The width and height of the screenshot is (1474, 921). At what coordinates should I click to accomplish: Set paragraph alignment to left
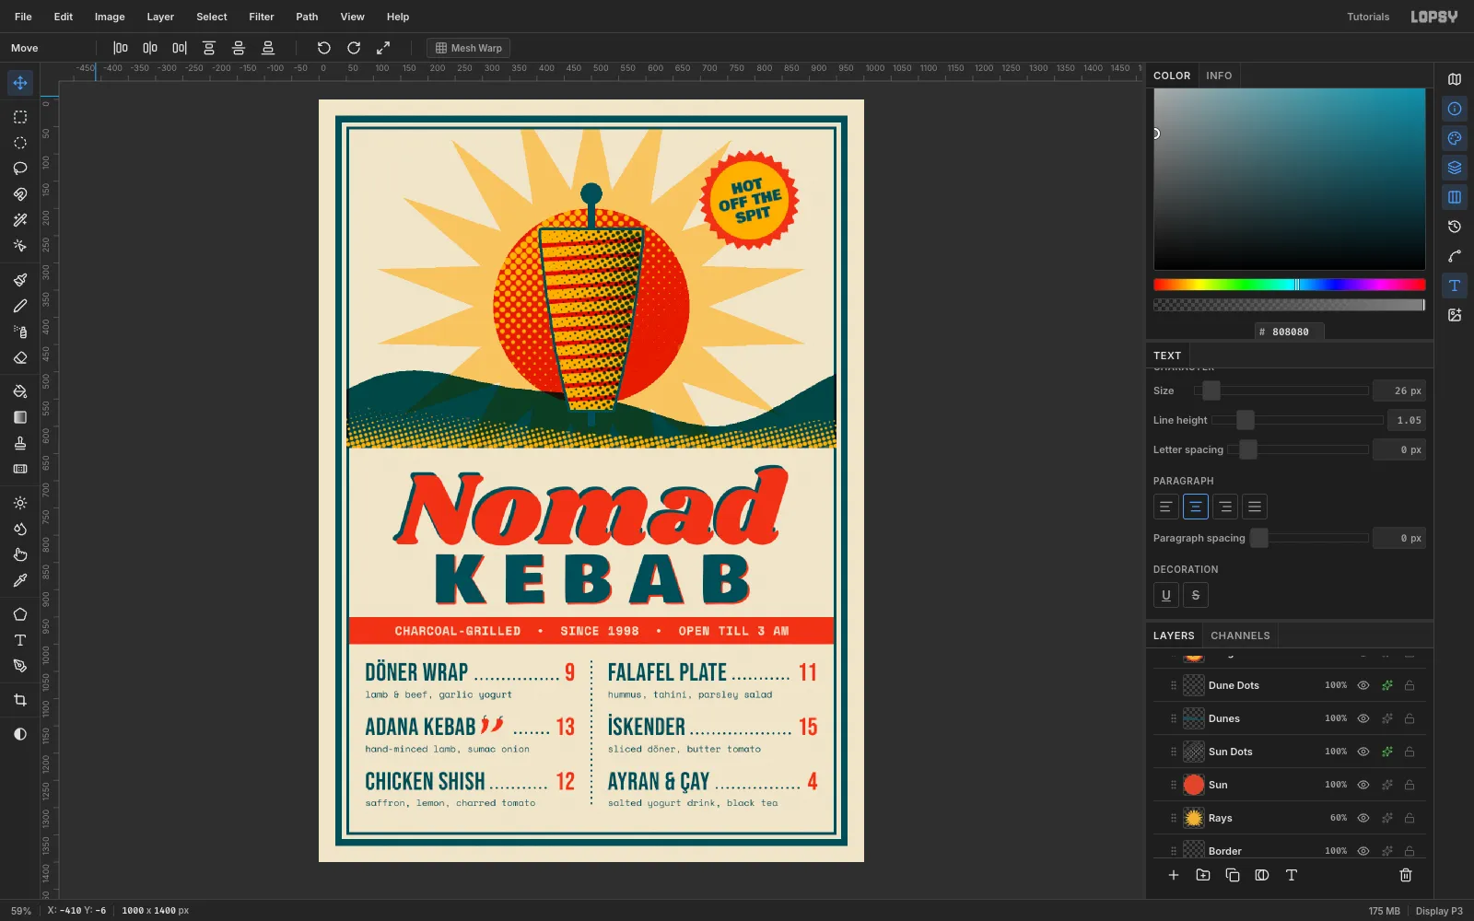[1166, 507]
